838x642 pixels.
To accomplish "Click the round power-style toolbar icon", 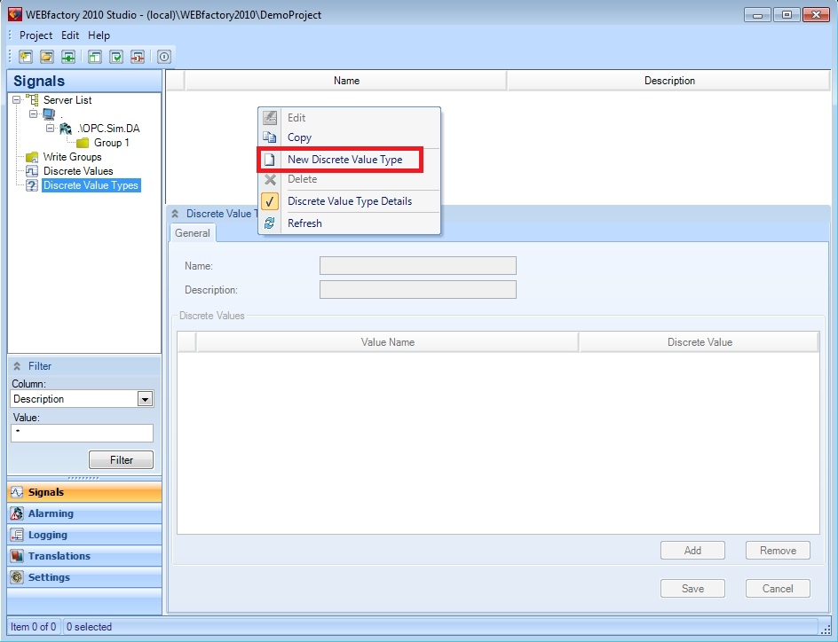I will pyautogui.click(x=164, y=57).
